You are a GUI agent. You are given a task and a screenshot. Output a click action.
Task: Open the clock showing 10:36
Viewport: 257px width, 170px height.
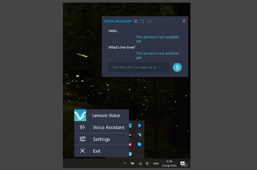click(169, 163)
